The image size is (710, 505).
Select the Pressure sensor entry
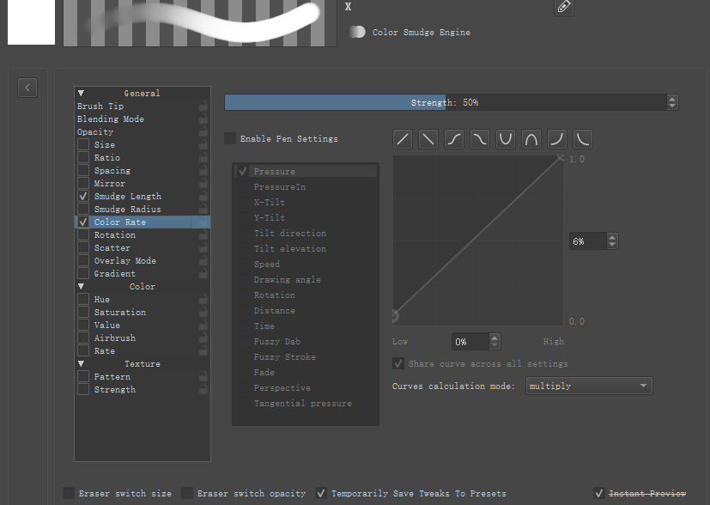pyautogui.click(x=275, y=172)
